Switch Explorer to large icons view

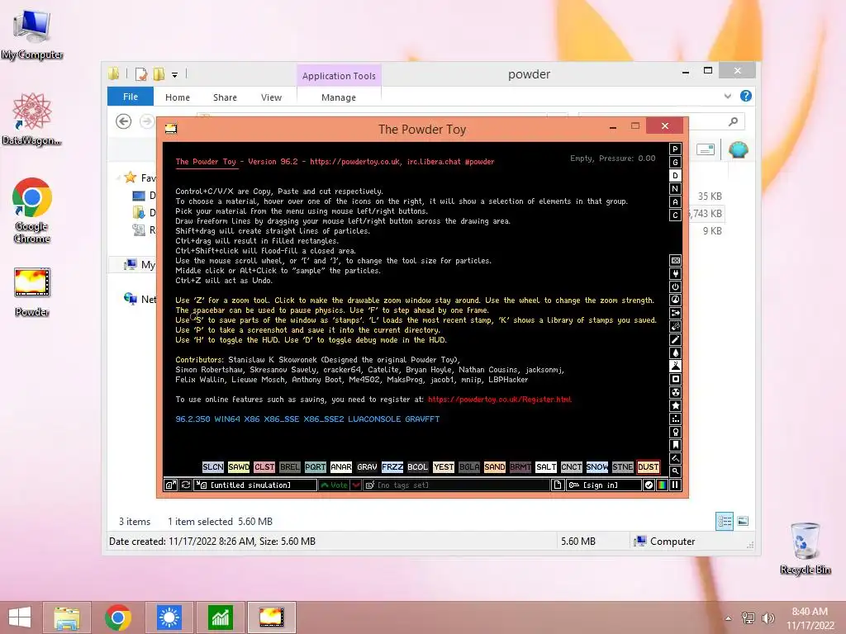click(743, 522)
